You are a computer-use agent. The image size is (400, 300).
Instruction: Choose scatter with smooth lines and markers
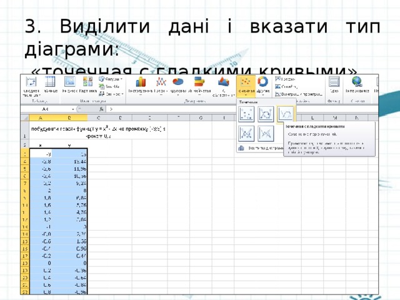(266, 114)
